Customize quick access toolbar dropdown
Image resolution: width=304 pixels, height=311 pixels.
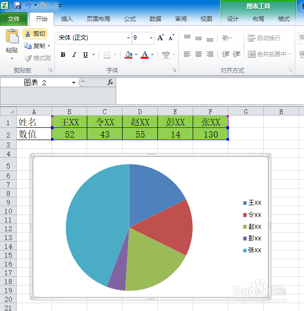pos(60,6)
